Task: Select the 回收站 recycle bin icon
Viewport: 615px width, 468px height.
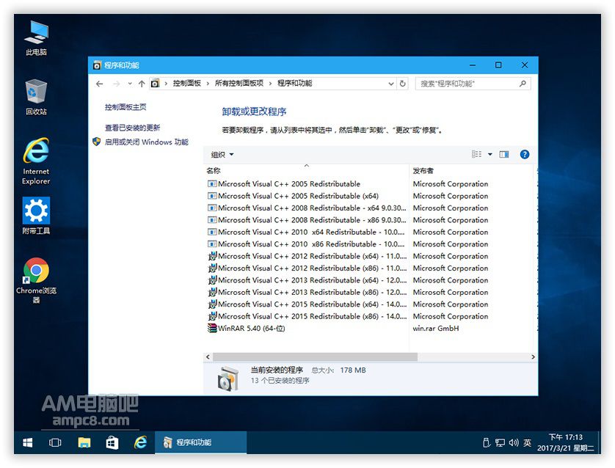Action: click(36, 97)
